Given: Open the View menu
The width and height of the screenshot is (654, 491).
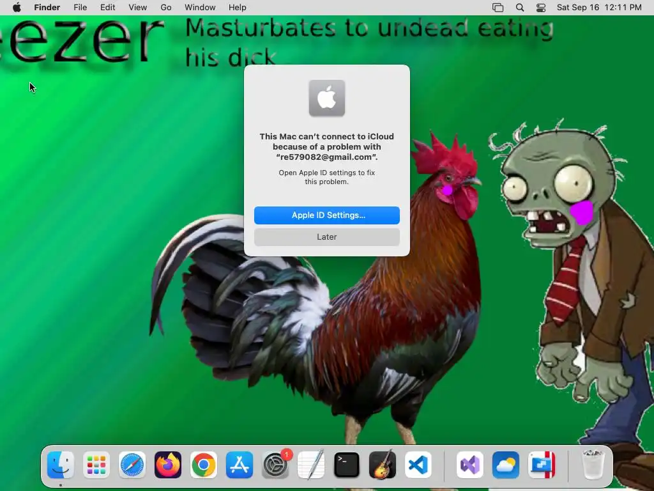Looking at the screenshot, I should point(138,8).
